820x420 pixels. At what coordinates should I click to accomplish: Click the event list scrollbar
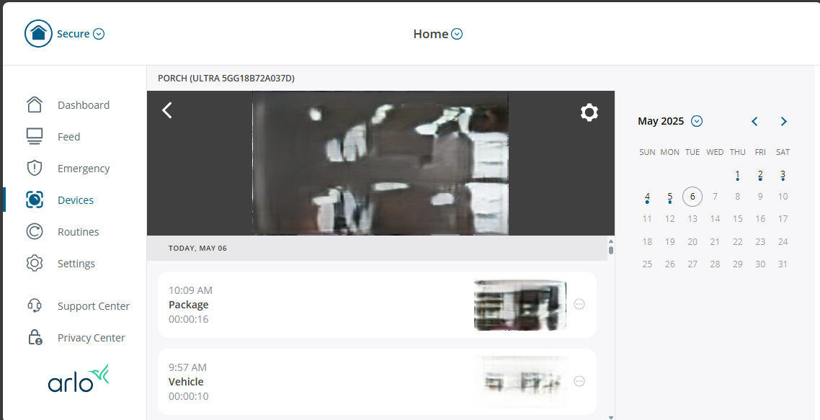(x=610, y=249)
